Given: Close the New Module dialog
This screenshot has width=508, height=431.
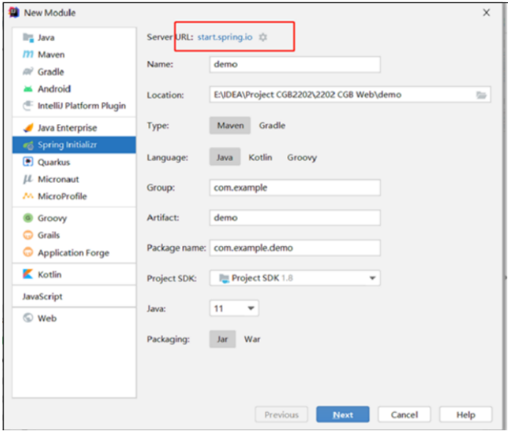Looking at the screenshot, I should pyautogui.click(x=486, y=12).
